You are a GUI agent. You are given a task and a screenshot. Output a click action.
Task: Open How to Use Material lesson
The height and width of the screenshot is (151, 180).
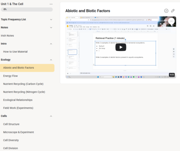click(x=15, y=52)
